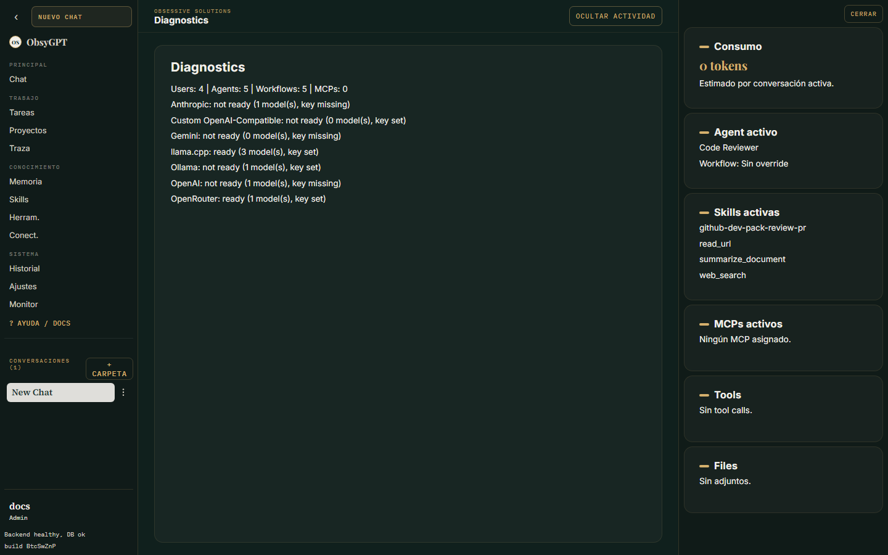888x555 pixels.
Task: Click the '0 tokens' consumption value
Action: coord(723,65)
